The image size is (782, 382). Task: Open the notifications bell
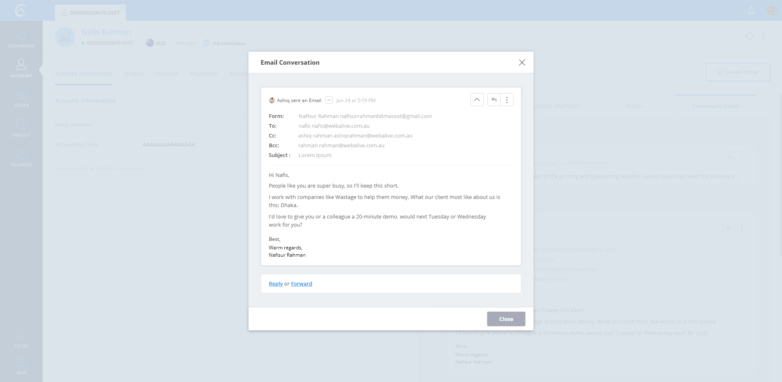click(751, 11)
